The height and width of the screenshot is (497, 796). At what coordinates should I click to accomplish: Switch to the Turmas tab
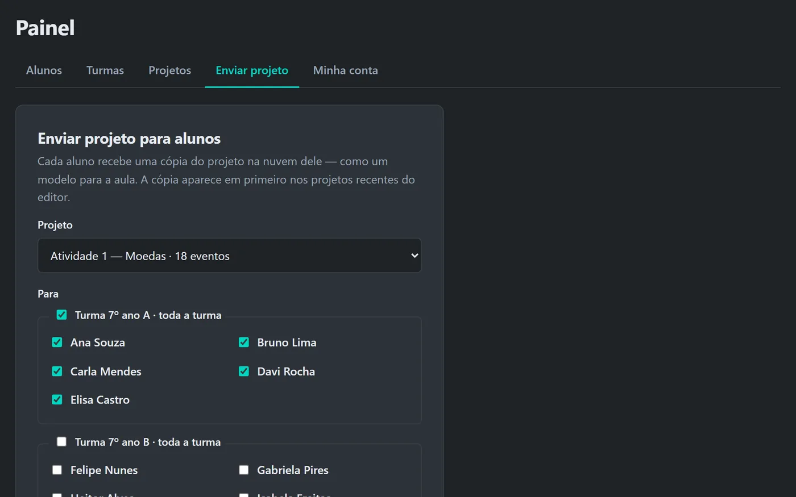pos(105,70)
